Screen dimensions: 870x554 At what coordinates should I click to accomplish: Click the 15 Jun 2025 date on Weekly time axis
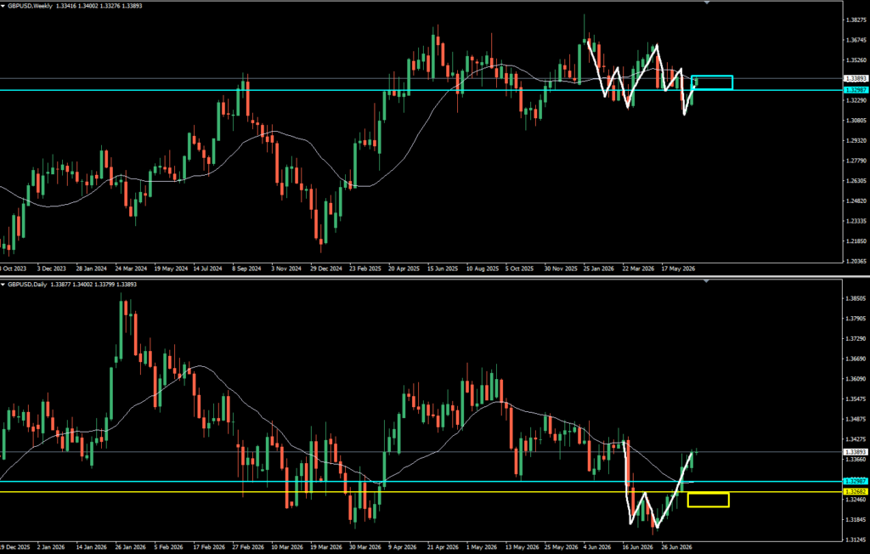[442, 269]
